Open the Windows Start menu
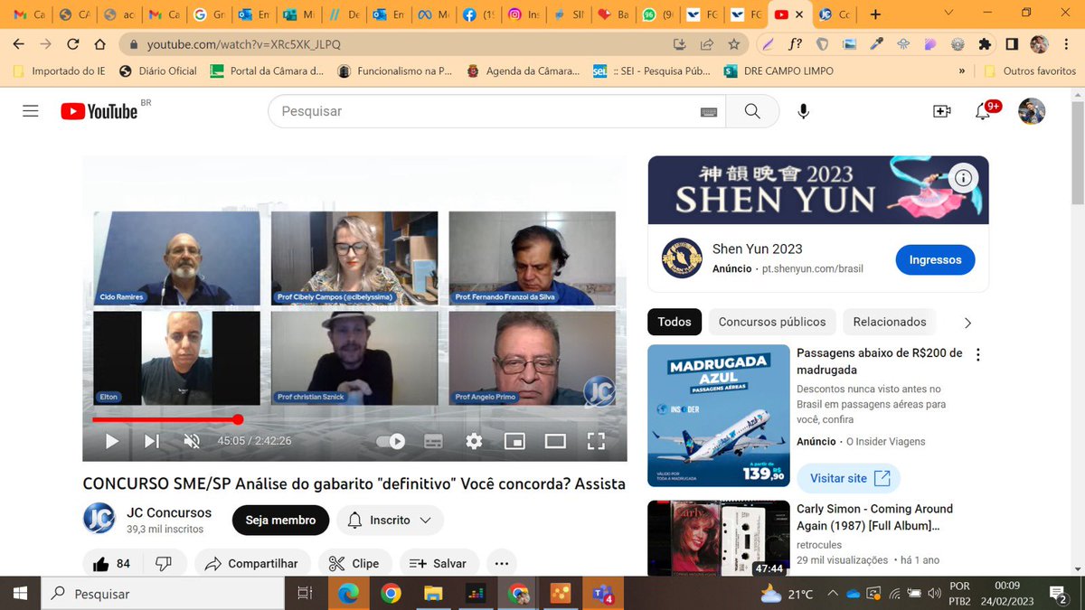Viewport: 1085px width, 610px height. tap(20, 594)
